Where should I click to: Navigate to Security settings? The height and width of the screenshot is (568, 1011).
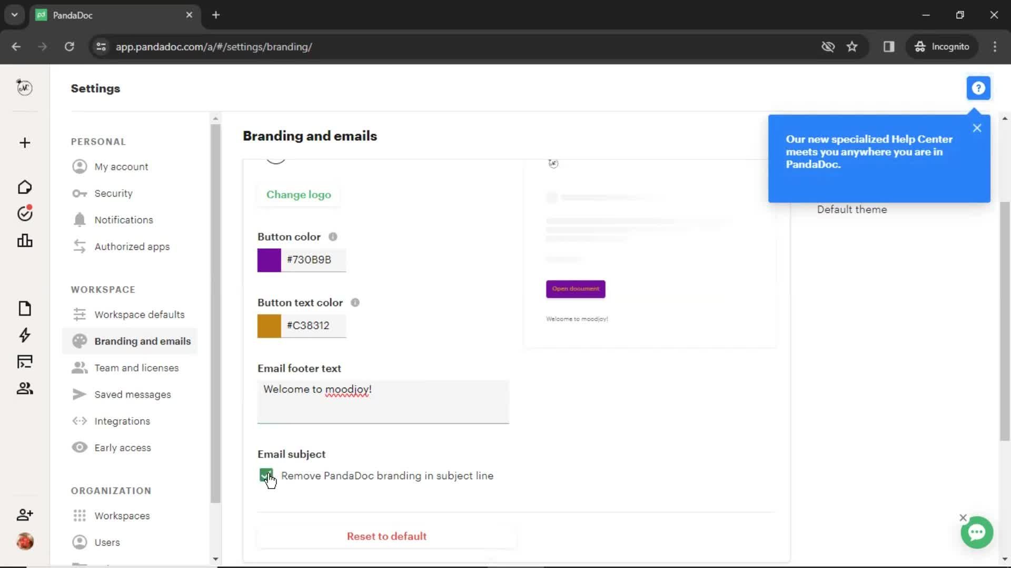(113, 193)
